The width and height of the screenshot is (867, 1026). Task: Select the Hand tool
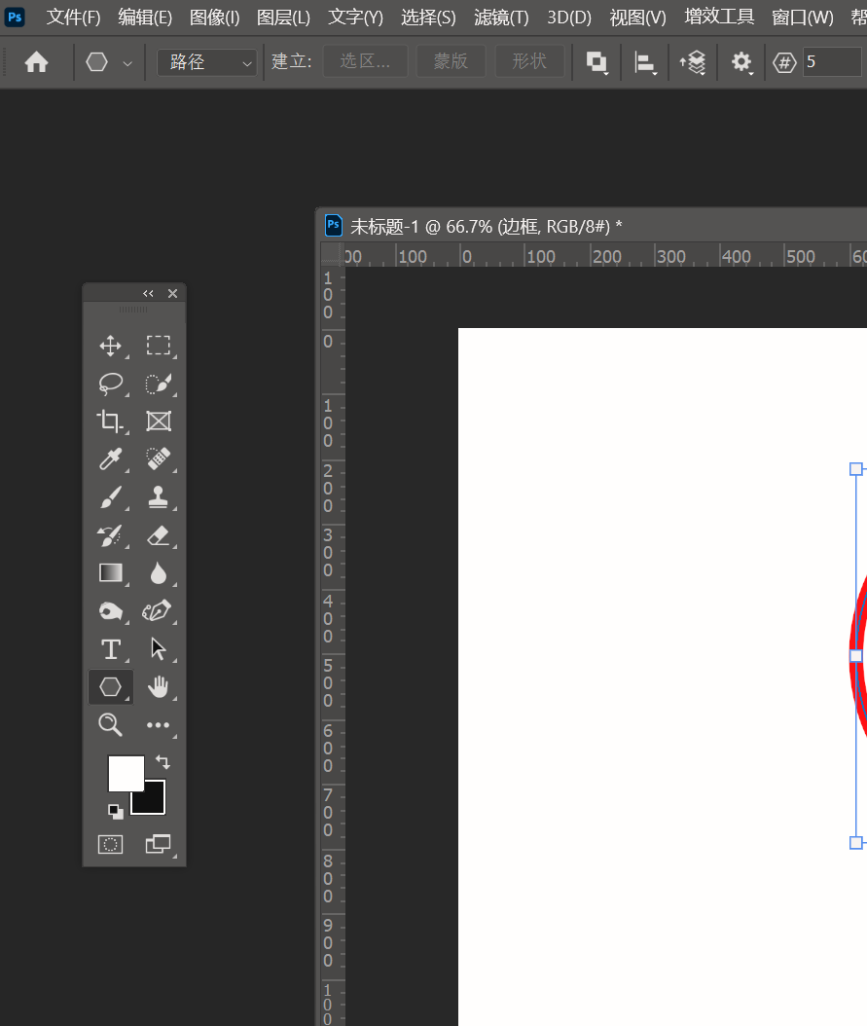point(159,687)
